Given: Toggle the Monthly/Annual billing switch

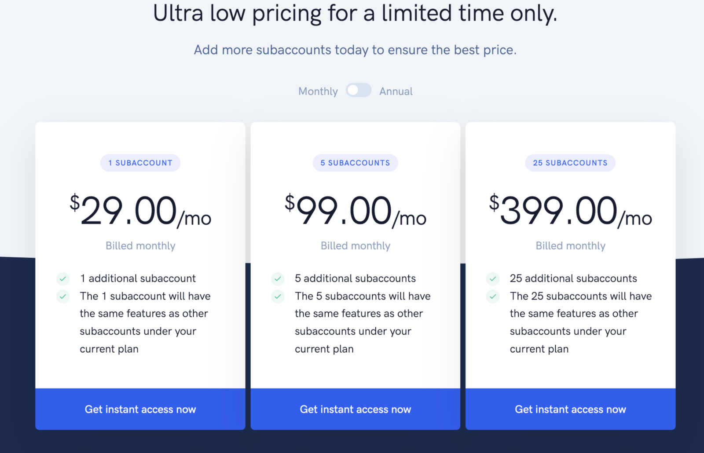Looking at the screenshot, I should click(x=359, y=90).
